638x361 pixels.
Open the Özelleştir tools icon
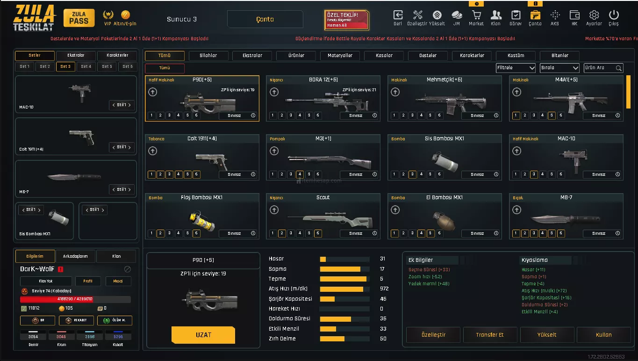(x=417, y=15)
